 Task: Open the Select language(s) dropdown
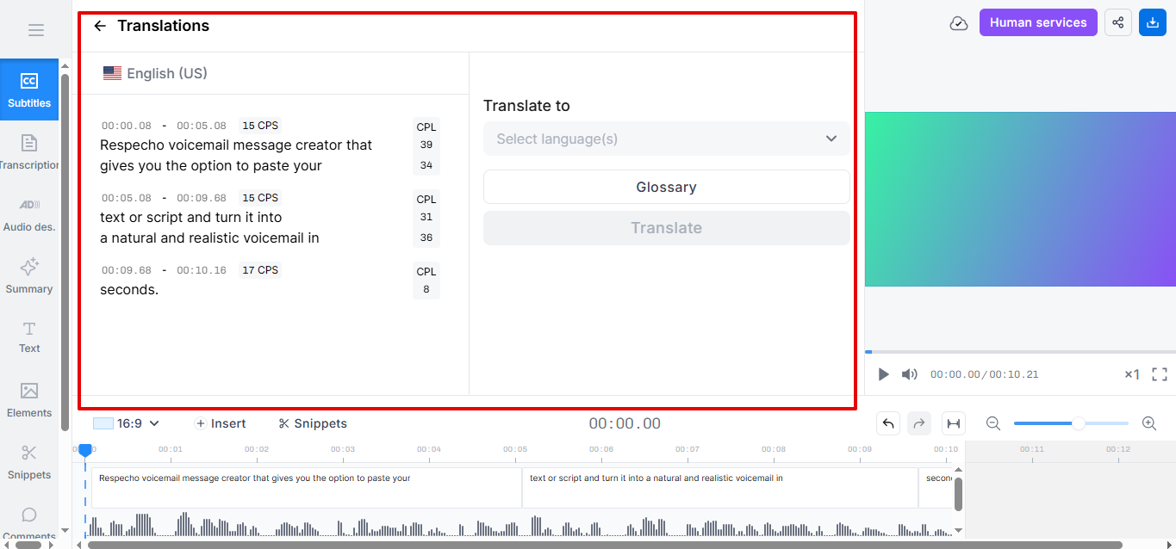click(x=666, y=139)
